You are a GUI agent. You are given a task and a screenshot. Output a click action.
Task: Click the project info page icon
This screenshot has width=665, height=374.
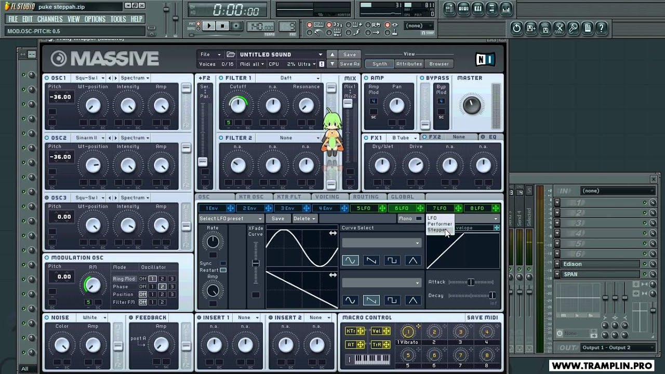[587, 29]
